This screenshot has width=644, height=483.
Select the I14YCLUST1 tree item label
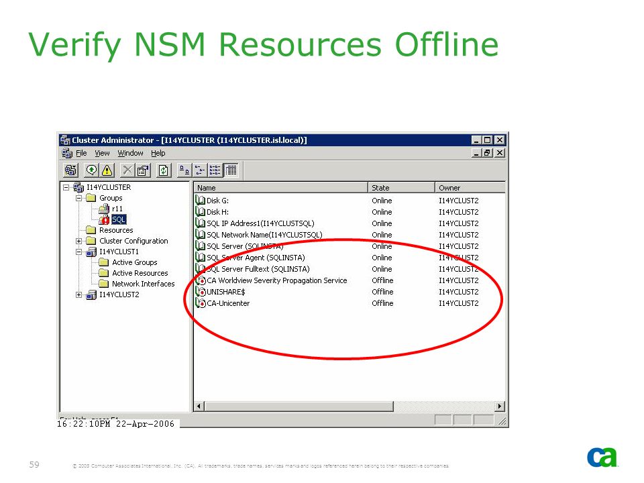click(119, 252)
